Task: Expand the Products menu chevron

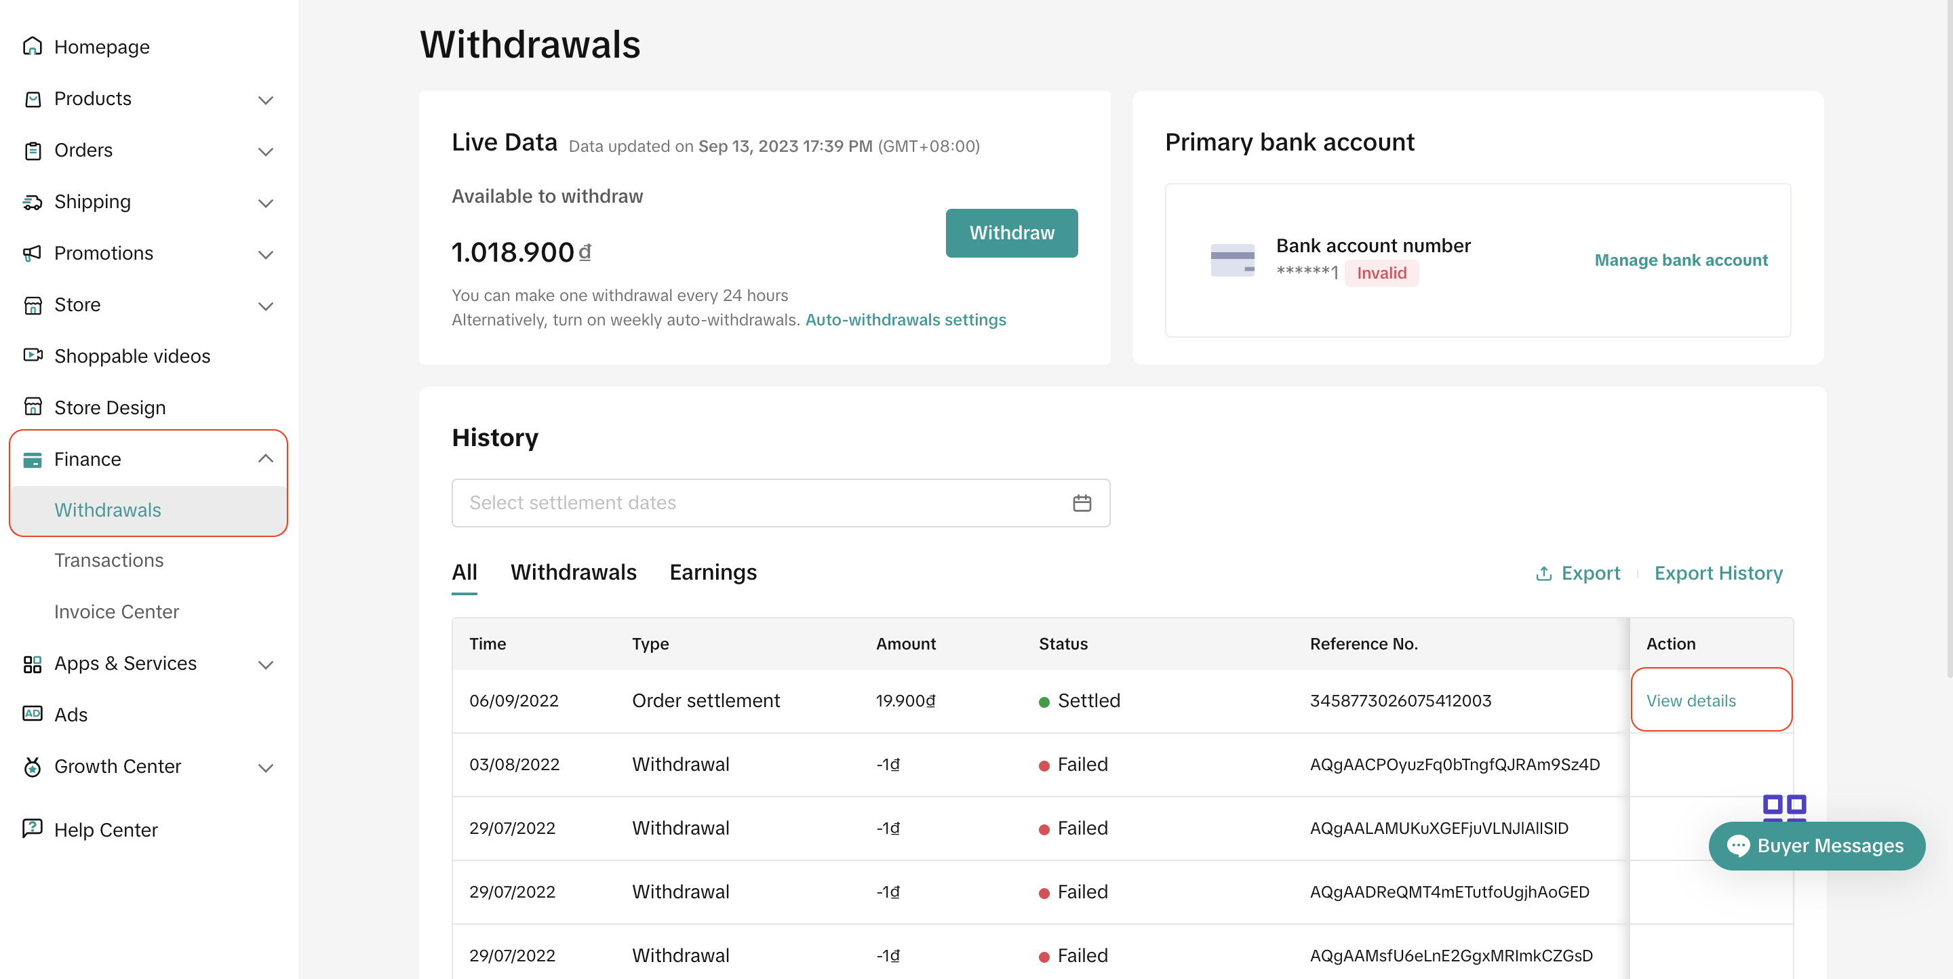Action: click(265, 99)
